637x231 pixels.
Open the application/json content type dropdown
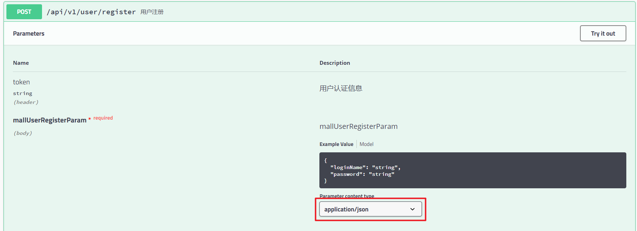point(370,209)
